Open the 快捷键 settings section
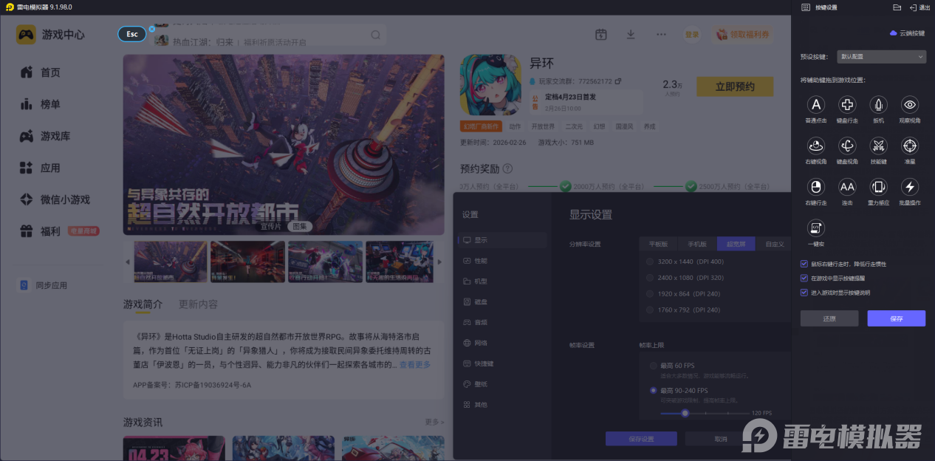 click(x=502, y=363)
